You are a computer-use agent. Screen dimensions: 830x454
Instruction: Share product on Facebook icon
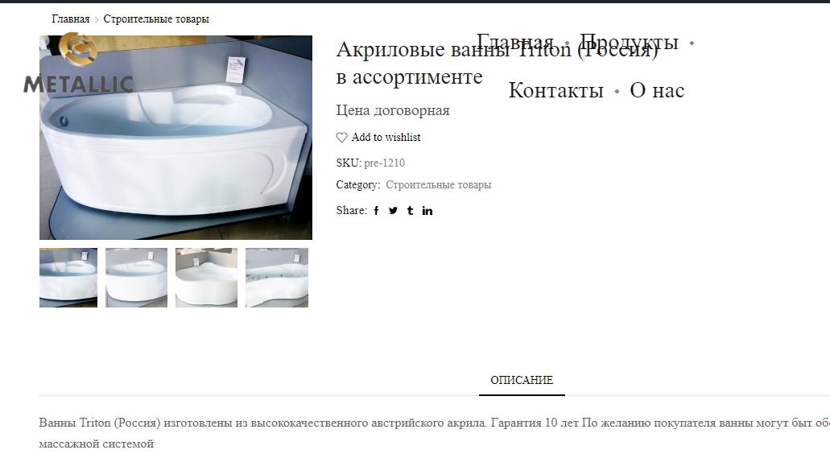point(377,211)
